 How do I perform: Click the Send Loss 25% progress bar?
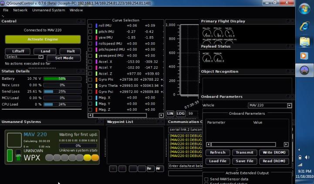[62, 92]
